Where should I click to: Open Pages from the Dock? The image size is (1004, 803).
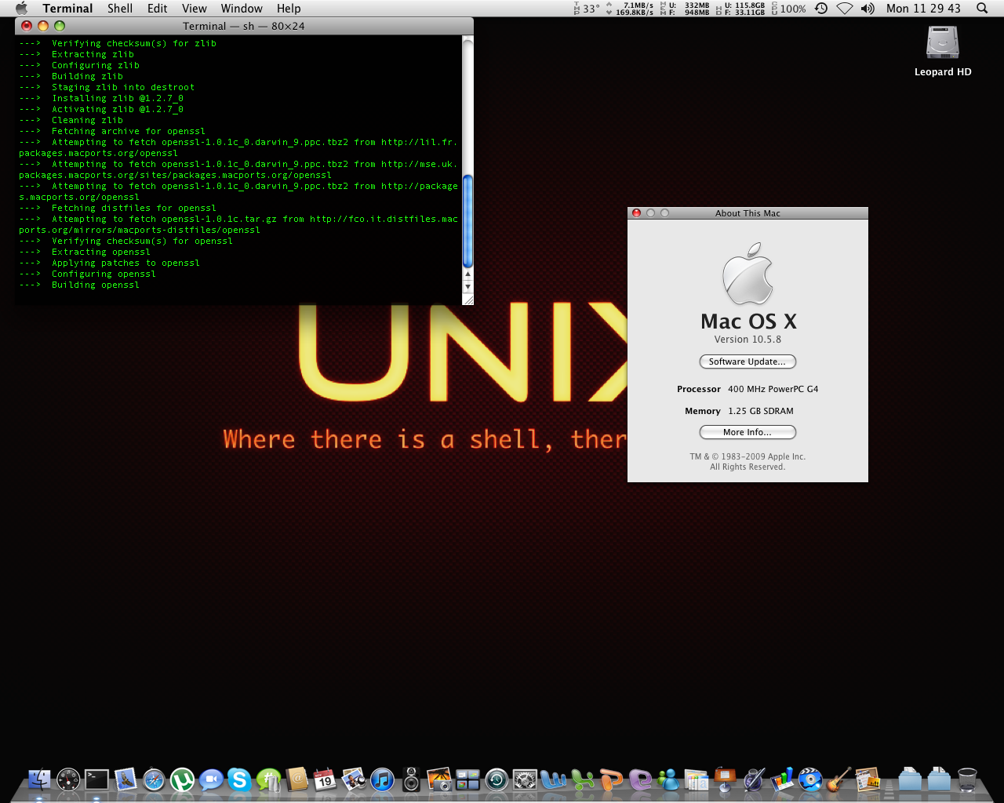pos(697,779)
